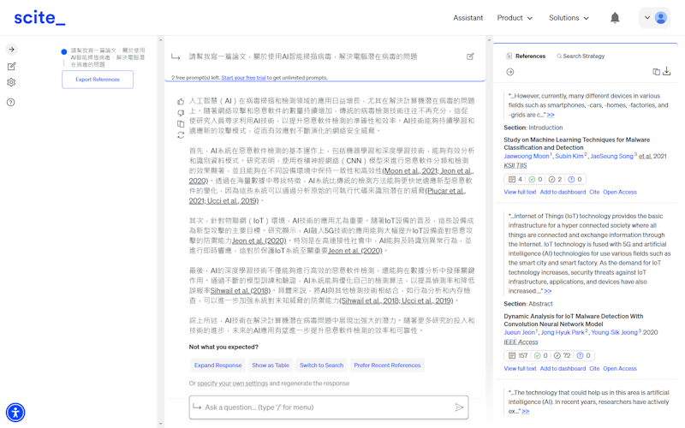Click the edit prompt pencil icon
The image size is (685, 428).
point(470,56)
